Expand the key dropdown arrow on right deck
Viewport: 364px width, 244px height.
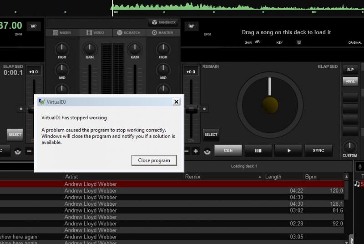point(299,42)
